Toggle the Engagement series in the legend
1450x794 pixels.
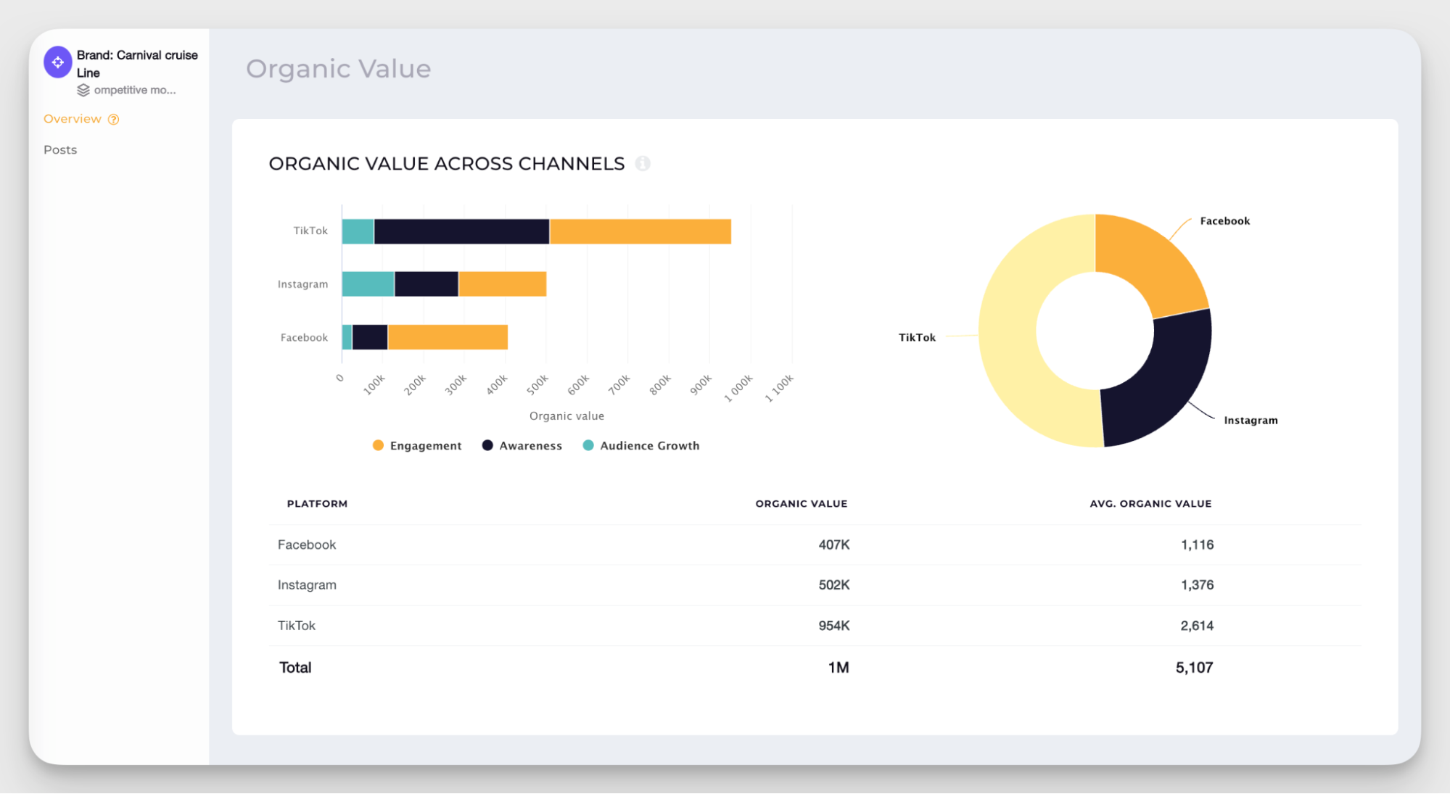tap(425, 445)
